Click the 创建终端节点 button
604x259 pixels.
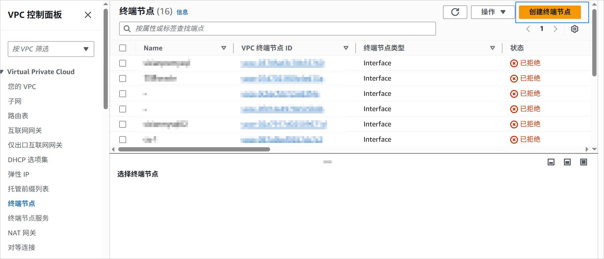click(x=550, y=12)
